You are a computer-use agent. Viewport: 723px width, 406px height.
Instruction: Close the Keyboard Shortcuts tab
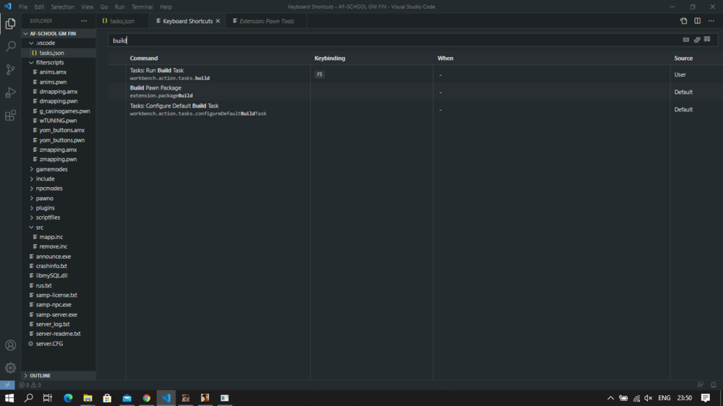pos(218,21)
